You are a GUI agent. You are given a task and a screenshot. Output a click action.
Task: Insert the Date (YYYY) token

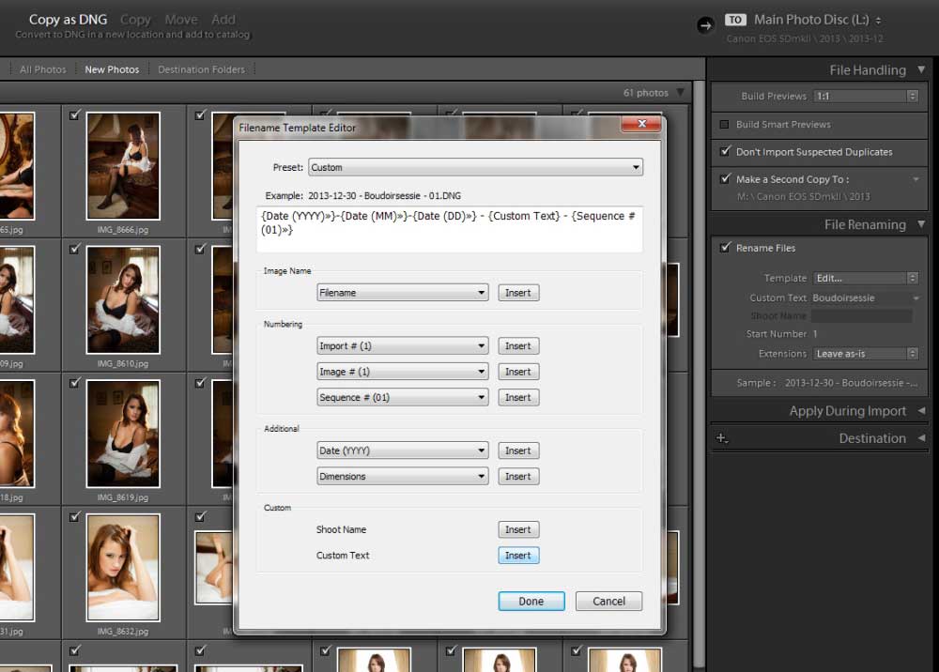(518, 451)
